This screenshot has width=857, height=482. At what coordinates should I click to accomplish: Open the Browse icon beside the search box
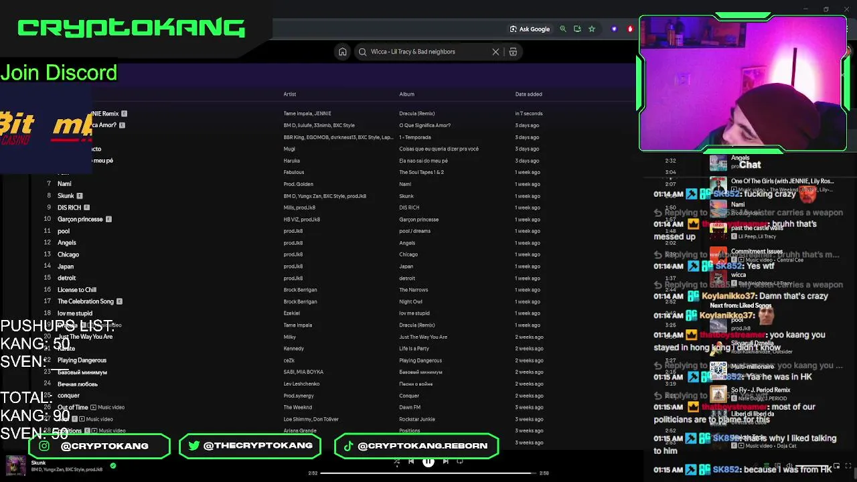pyautogui.click(x=513, y=52)
